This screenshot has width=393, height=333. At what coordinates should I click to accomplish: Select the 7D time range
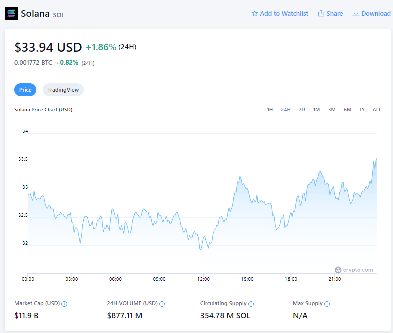point(302,109)
